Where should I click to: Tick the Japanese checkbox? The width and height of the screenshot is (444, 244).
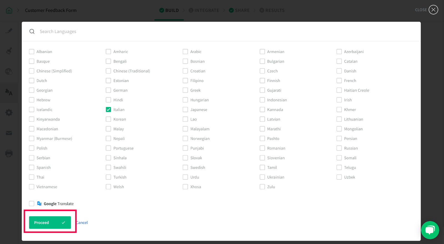[x=185, y=110]
